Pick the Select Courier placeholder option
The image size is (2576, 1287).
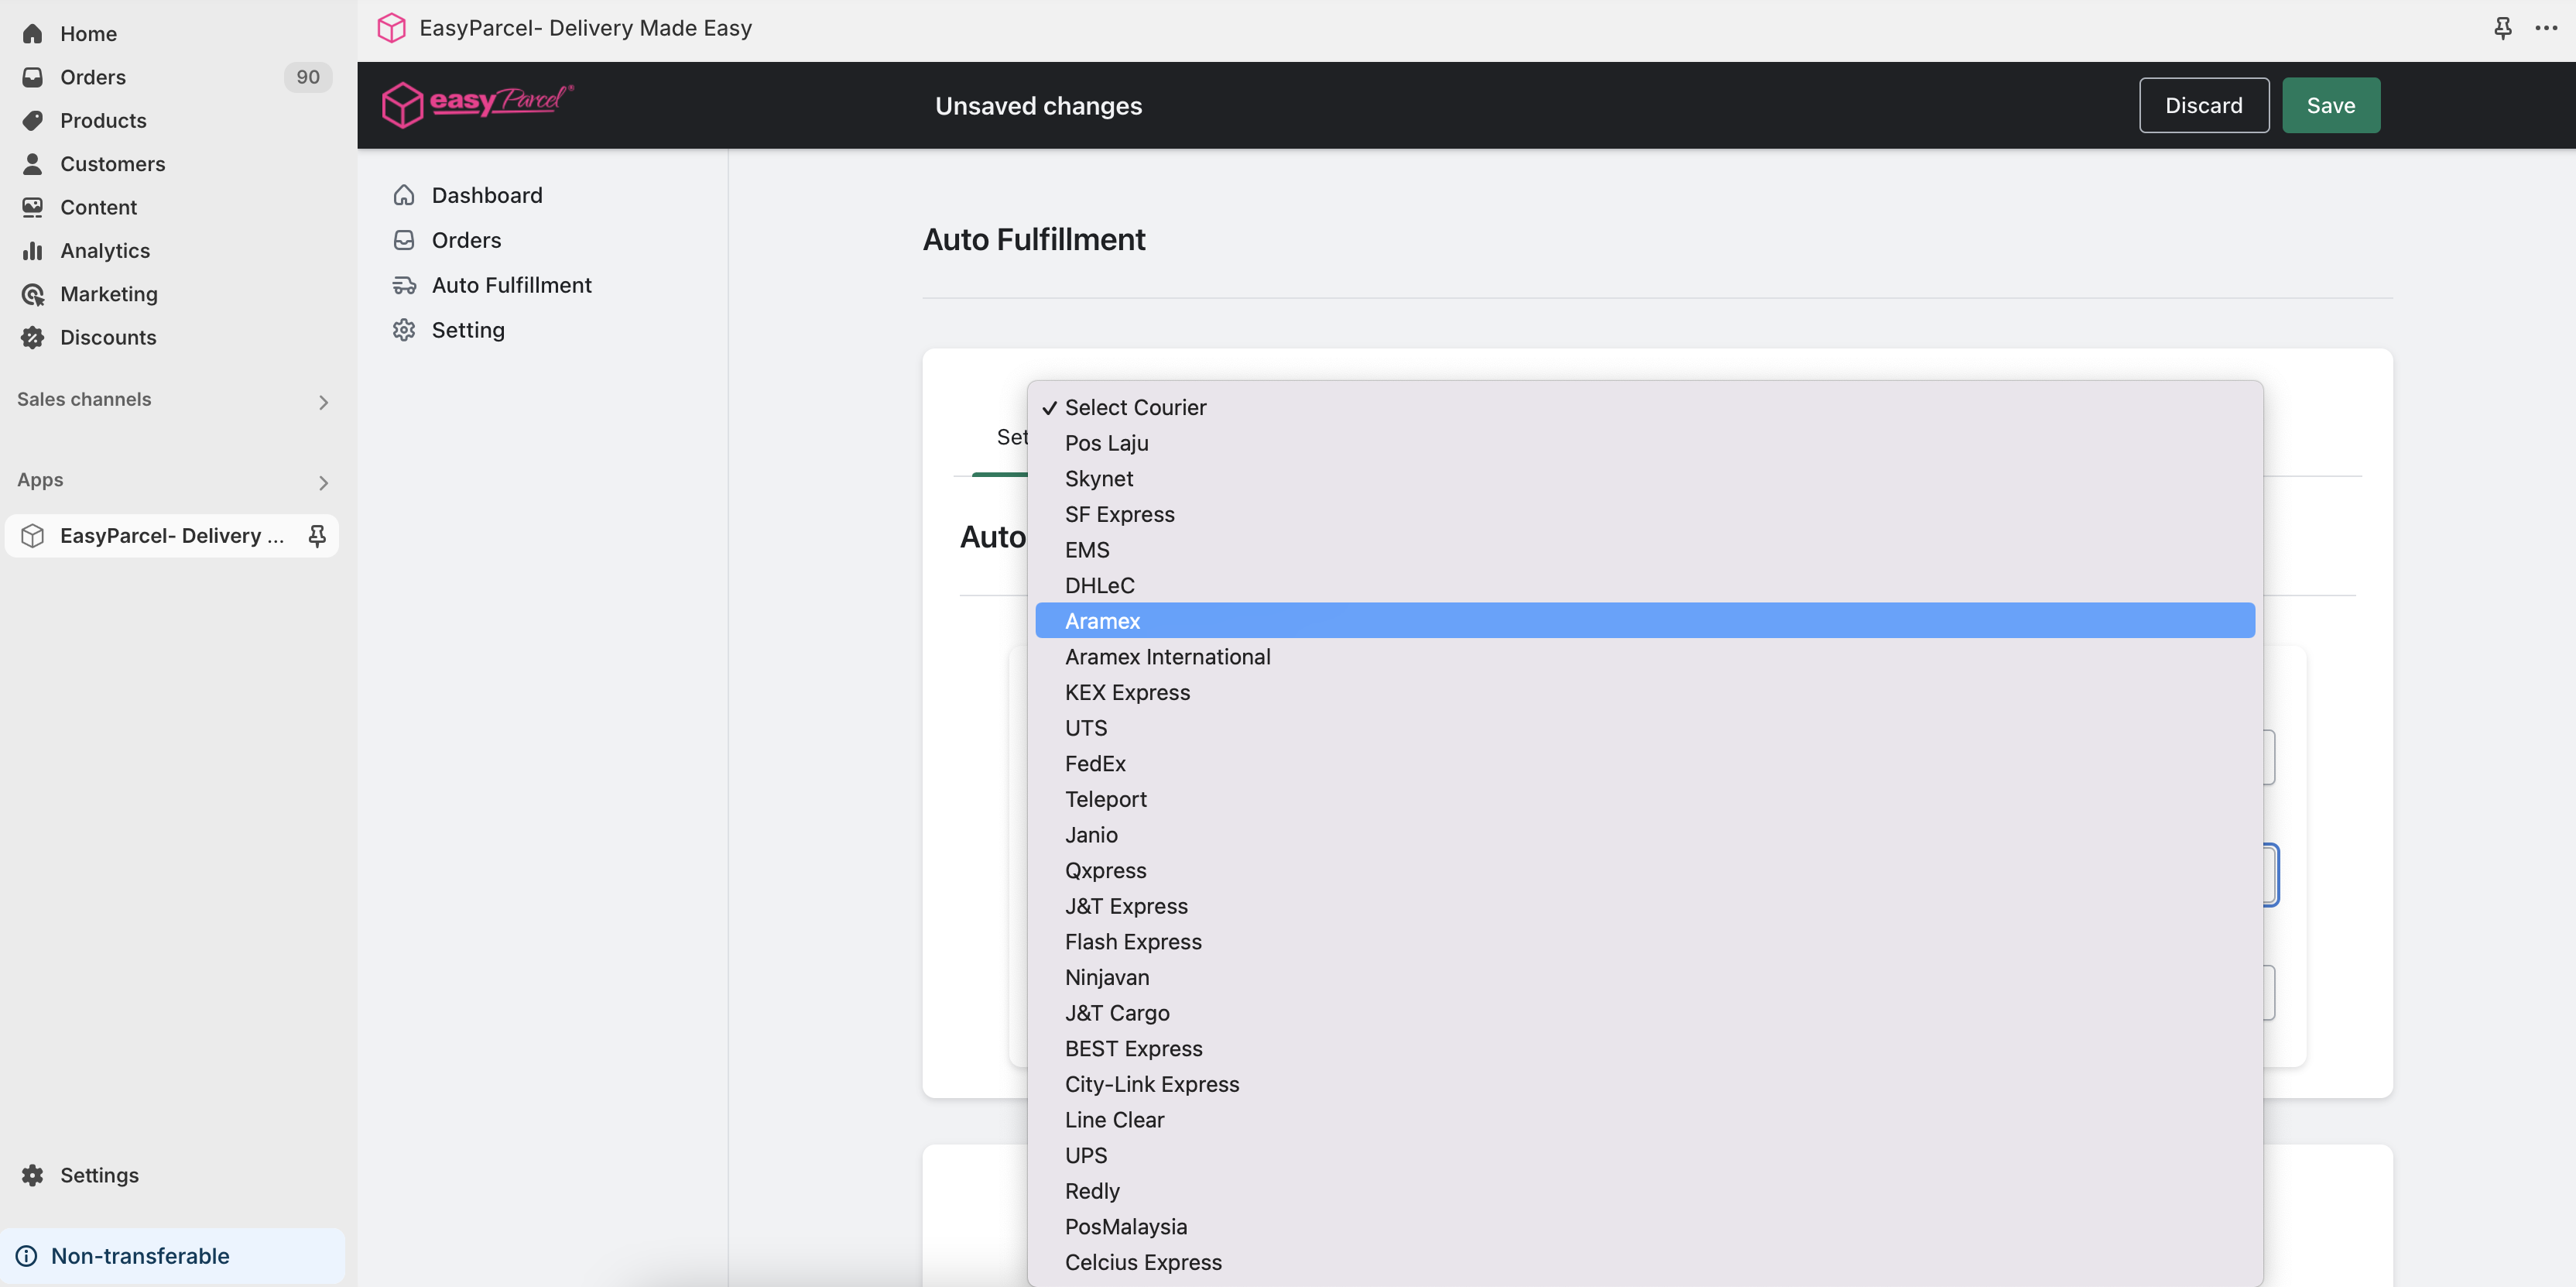pyautogui.click(x=1135, y=407)
